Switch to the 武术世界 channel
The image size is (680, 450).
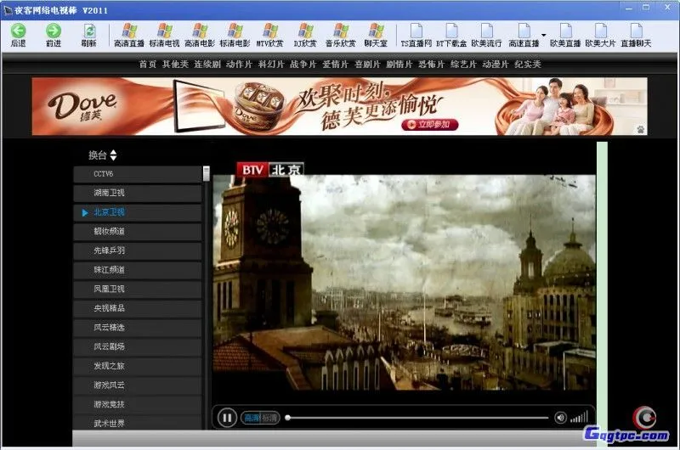pyautogui.click(x=138, y=423)
